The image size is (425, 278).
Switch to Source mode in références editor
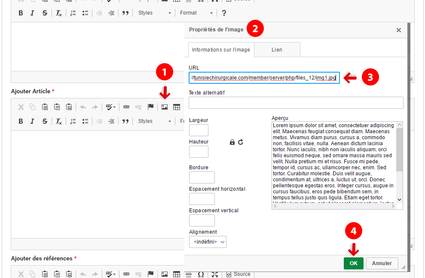click(238, 274)
